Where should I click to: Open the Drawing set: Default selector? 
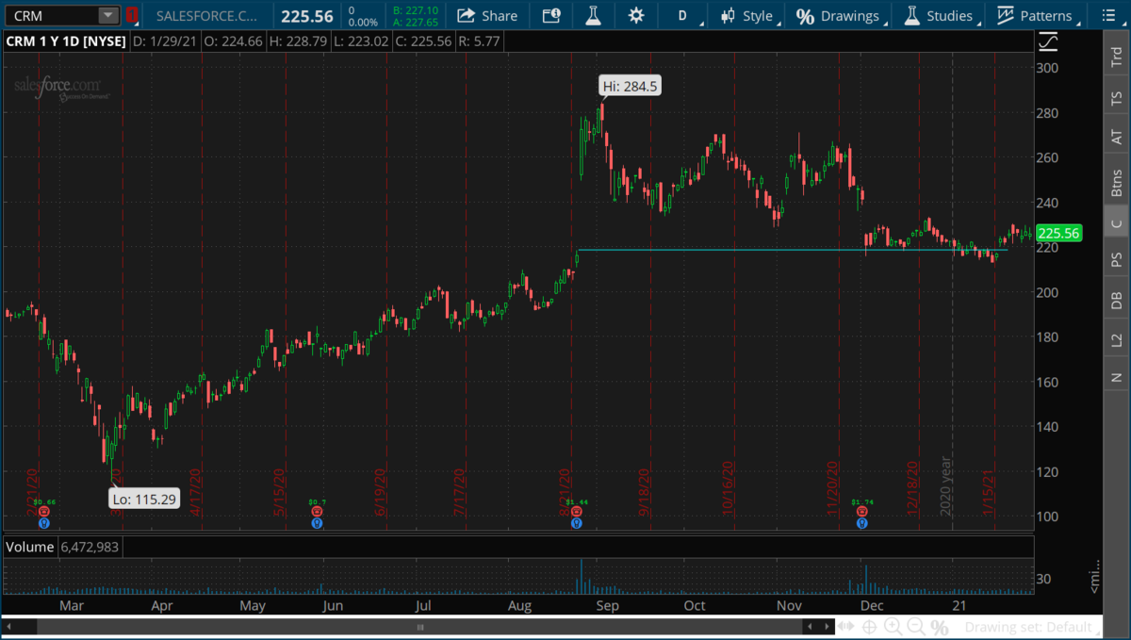pyautogui.click(x=1032, y=627)
